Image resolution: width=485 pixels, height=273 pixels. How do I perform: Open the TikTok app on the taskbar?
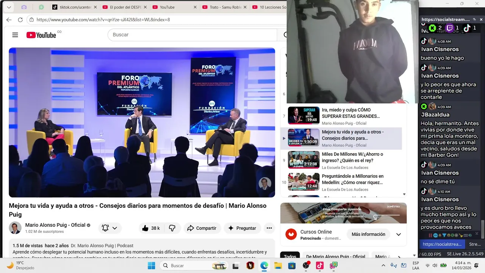[x=320, y=266]
